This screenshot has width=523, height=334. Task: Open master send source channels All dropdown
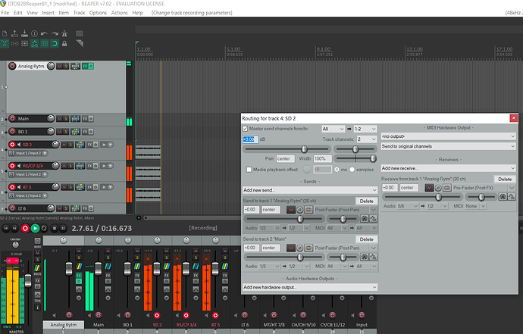tap(333, 129)
